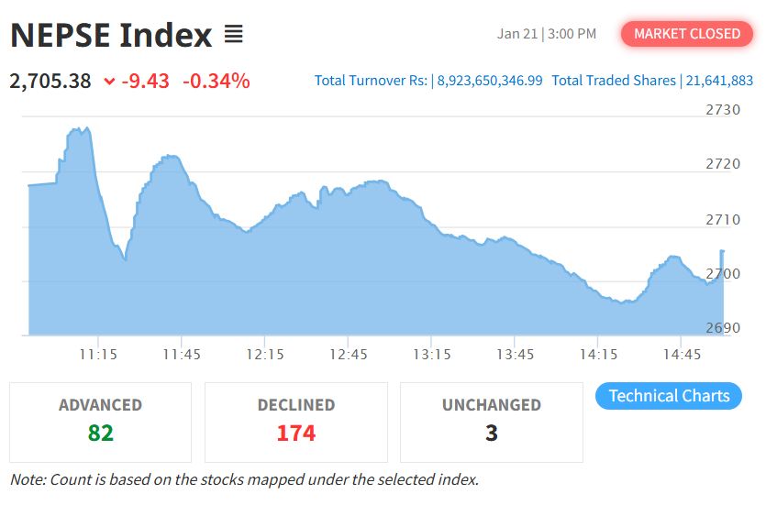Screen dimensions: 766x505
Task: Select the ADVANCED stocks card
Action: pyautogui.click(x=101, y=422)
